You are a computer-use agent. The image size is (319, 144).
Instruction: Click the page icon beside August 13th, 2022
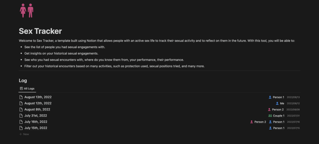click(x=21, y=97)
